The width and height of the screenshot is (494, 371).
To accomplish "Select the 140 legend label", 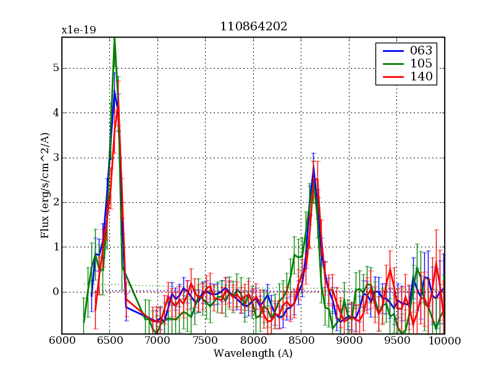I will point(421,77).
